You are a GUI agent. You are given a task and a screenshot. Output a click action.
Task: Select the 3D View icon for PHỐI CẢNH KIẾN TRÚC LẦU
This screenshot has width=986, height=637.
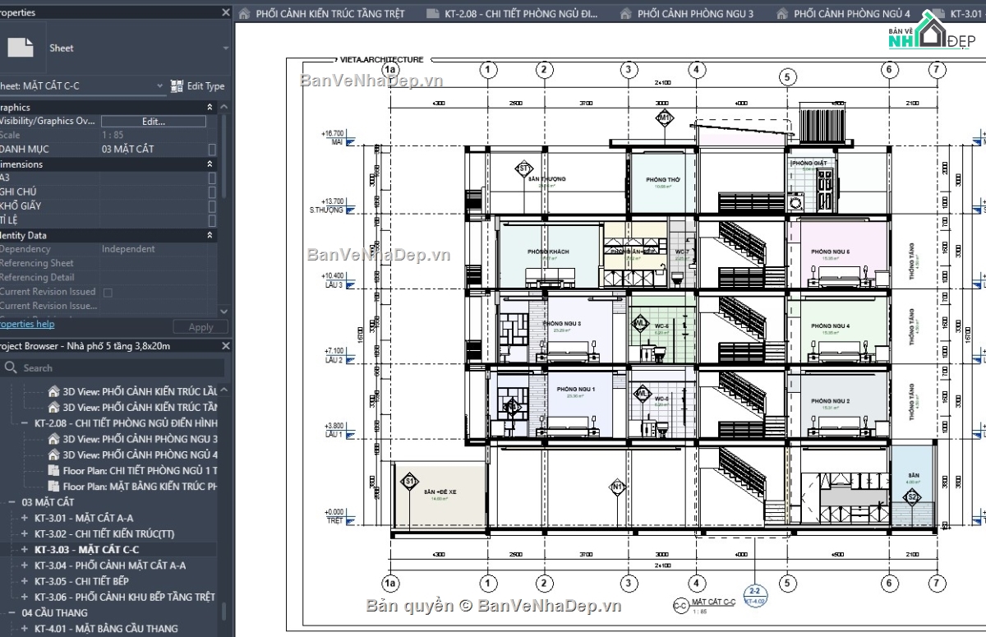point(54,391)
